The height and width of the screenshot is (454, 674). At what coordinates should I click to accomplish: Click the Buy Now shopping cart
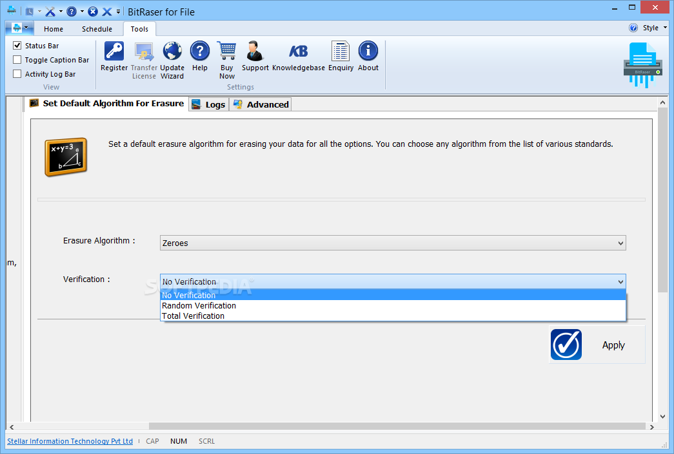point(226,51)
